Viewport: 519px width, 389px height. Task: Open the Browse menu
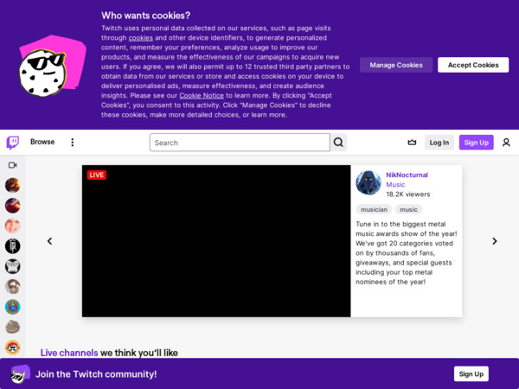click(42, 142)
